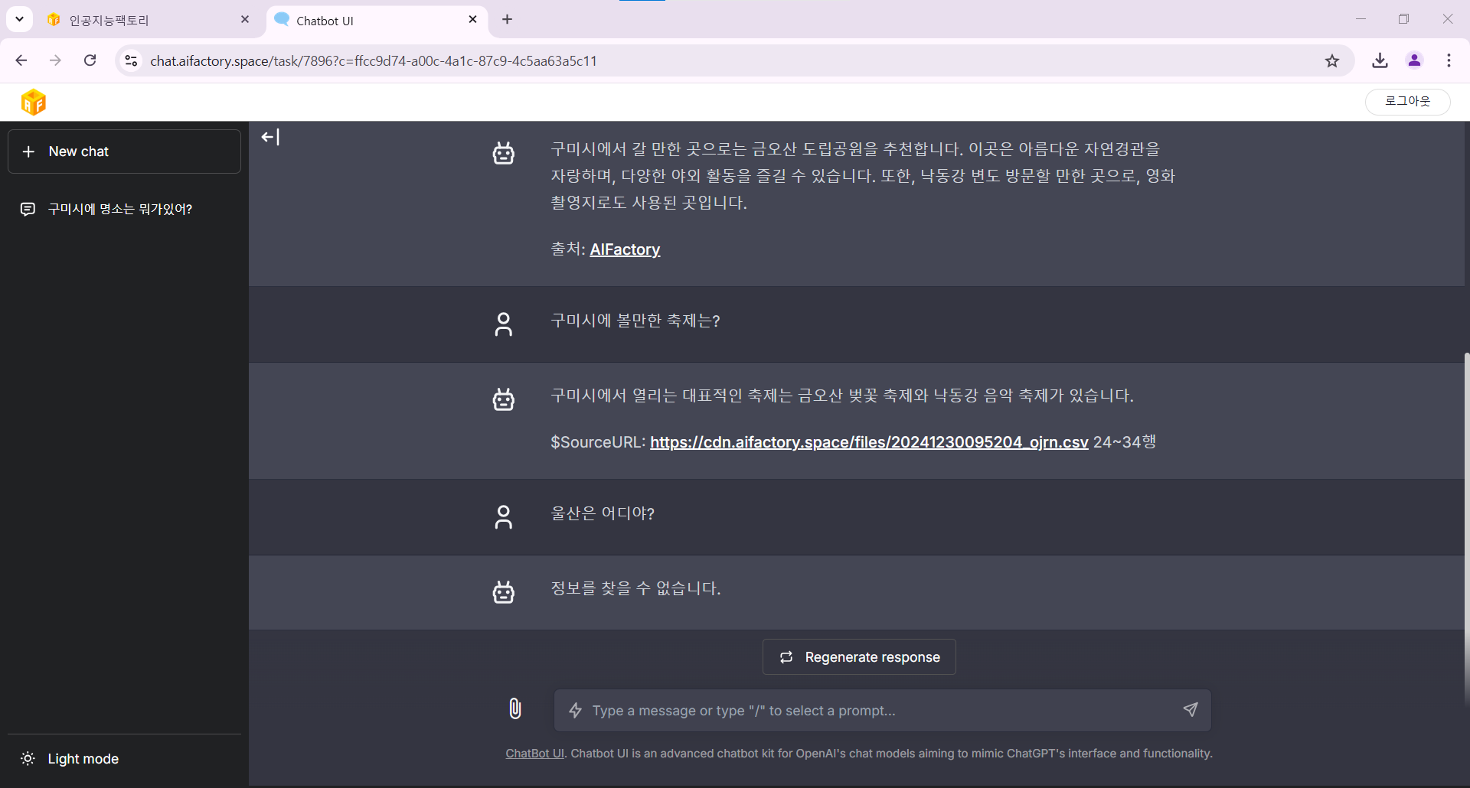Expand the tab search dropdown
Image resolution: width=1470 pixels, height=788 pixels.
tap(19, 19)
